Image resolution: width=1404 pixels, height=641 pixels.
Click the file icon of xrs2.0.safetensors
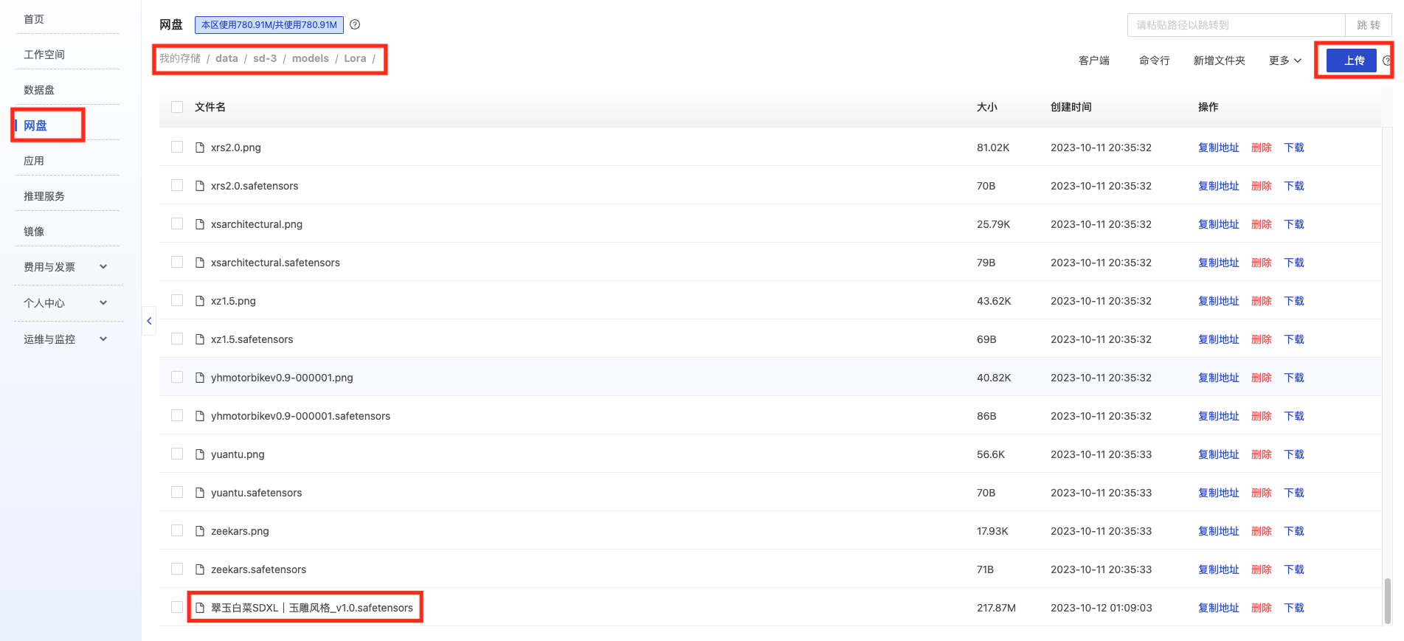(199, 186)
